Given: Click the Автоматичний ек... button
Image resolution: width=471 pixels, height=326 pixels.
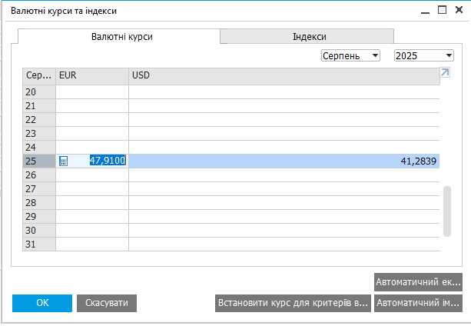Looking at the screenshot, I should 418,281.
